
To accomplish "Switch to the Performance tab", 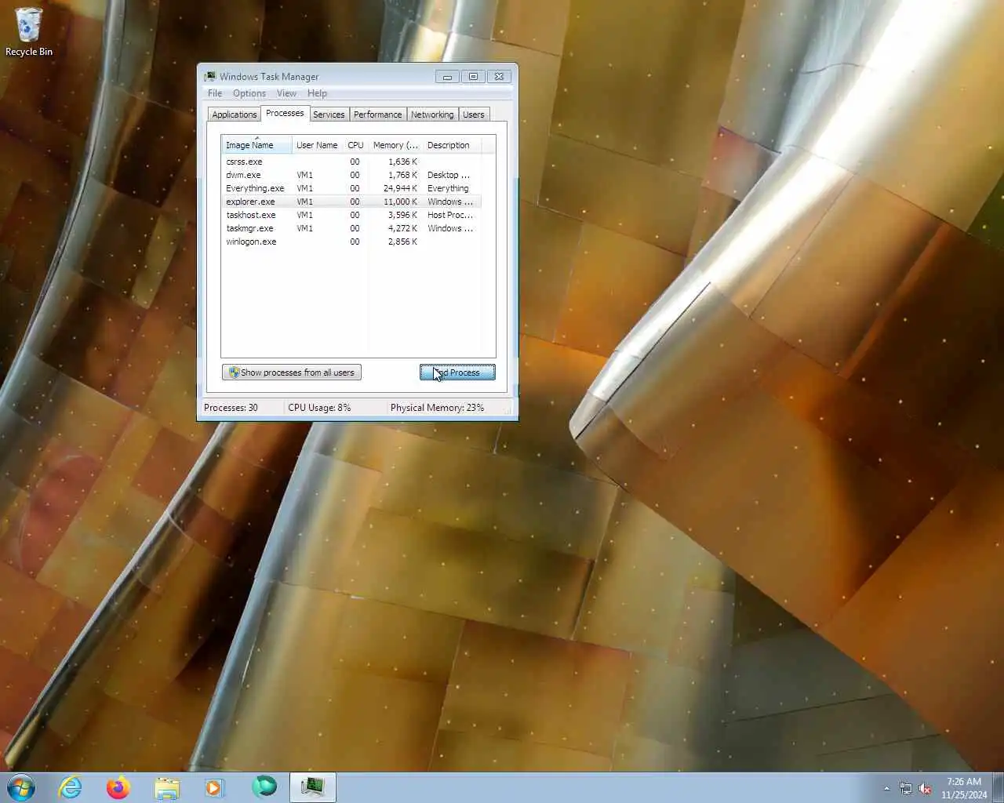I will pyautogui.click(x=377, y=114).
